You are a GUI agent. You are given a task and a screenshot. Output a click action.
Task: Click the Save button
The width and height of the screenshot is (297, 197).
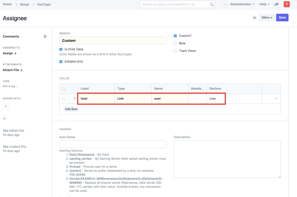click(282, 18)
